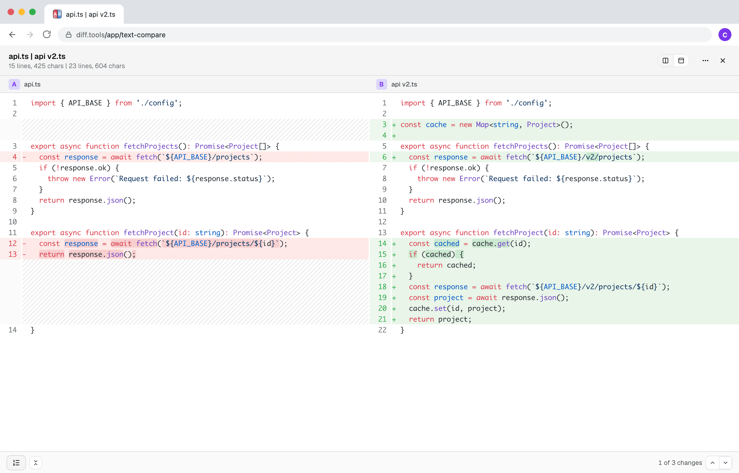The height and width of the screenshot is (473, 739).
Task: Switch to unified inline view
Action: pyautogui.click(x=681, y=61)
